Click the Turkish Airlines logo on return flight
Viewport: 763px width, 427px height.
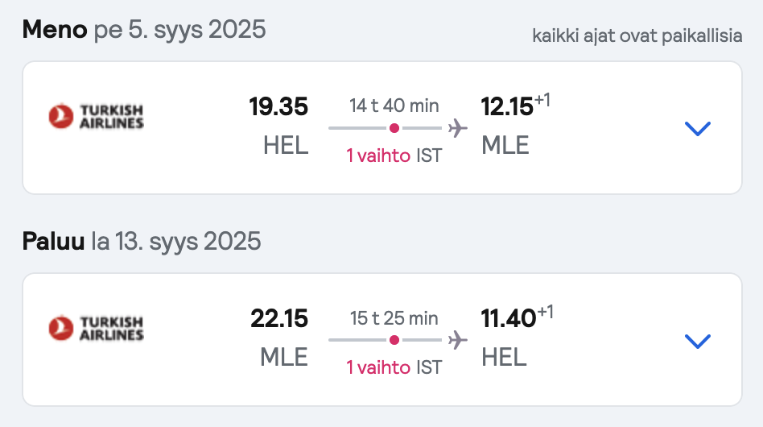coord(97,328)
